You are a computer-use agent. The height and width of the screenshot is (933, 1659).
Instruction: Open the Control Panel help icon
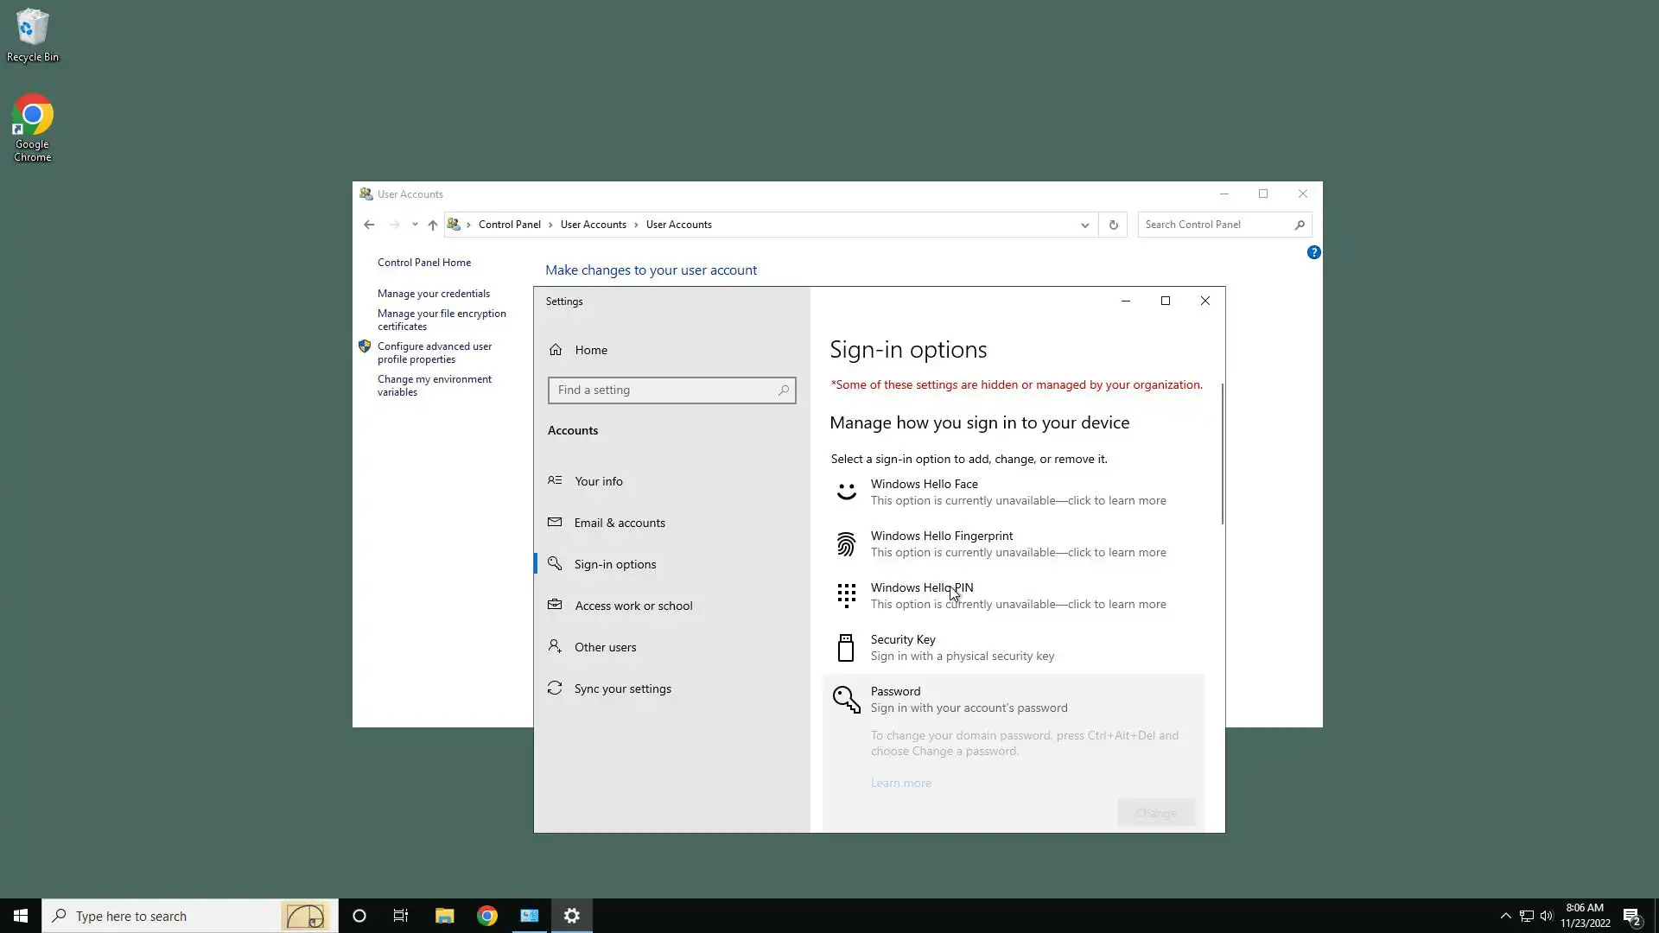tap(1313, 252)
